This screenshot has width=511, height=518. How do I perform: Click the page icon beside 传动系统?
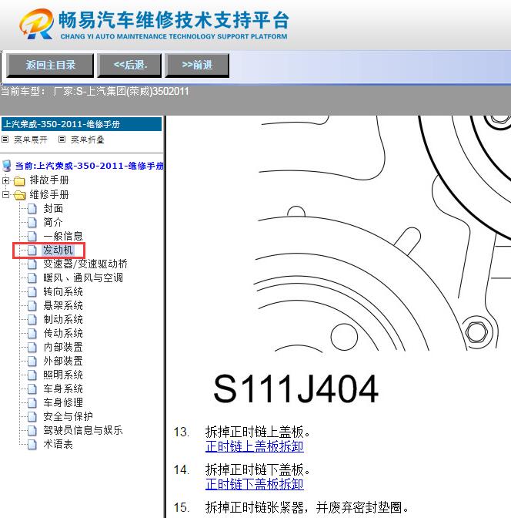pyautogui.click(x=32, y=334)
